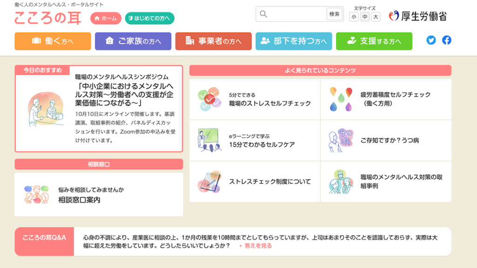Click the 相談窓口案内 speech bubbles icon
The height and width of the screenshot is (268, 477).
[36, 195]
